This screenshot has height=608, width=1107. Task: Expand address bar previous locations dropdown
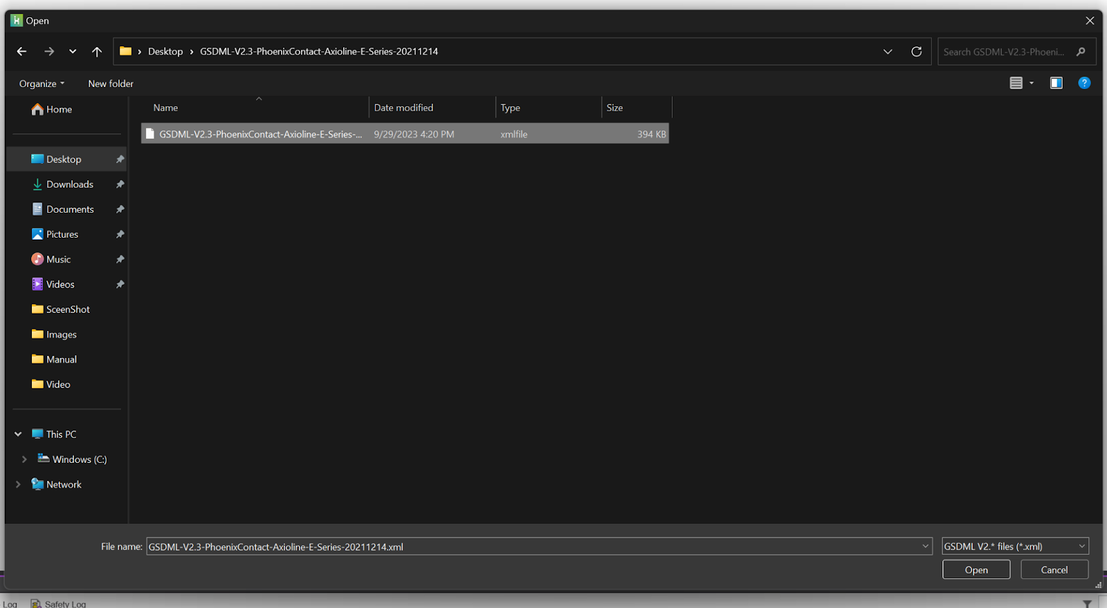888,51
